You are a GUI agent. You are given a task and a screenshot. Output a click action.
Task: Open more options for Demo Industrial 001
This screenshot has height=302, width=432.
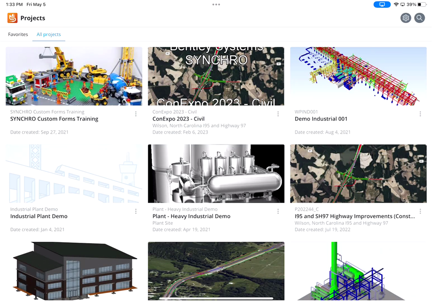pyautogui.click(x=420, y=114)
